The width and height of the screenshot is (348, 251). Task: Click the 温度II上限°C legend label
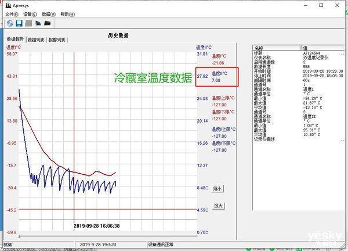click(224, 129)
